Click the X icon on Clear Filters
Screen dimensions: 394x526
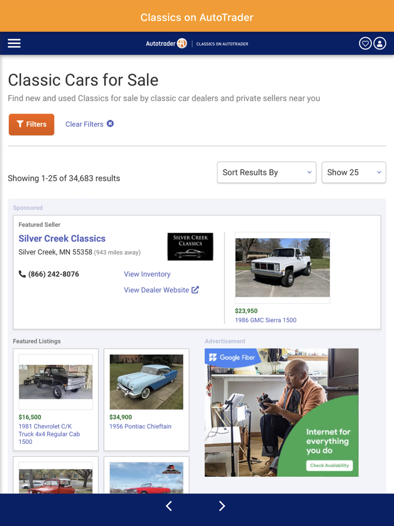(x=110, y=124)
